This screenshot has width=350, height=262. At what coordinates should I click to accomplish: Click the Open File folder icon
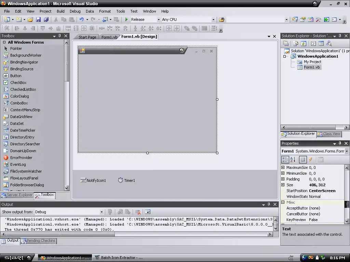coord(30,19)
